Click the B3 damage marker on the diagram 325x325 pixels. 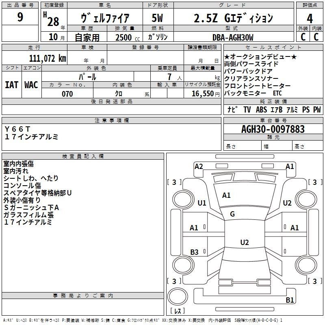[194, 252]
